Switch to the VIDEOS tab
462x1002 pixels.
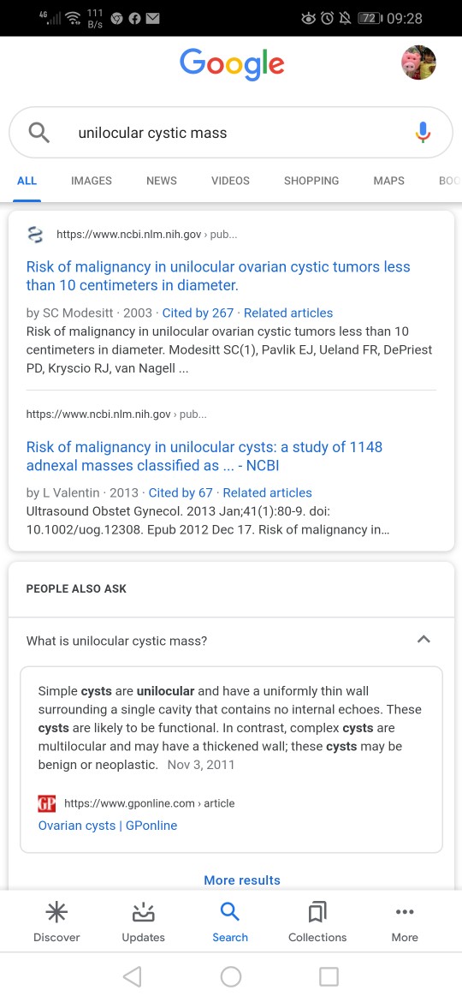pos(230,181)
